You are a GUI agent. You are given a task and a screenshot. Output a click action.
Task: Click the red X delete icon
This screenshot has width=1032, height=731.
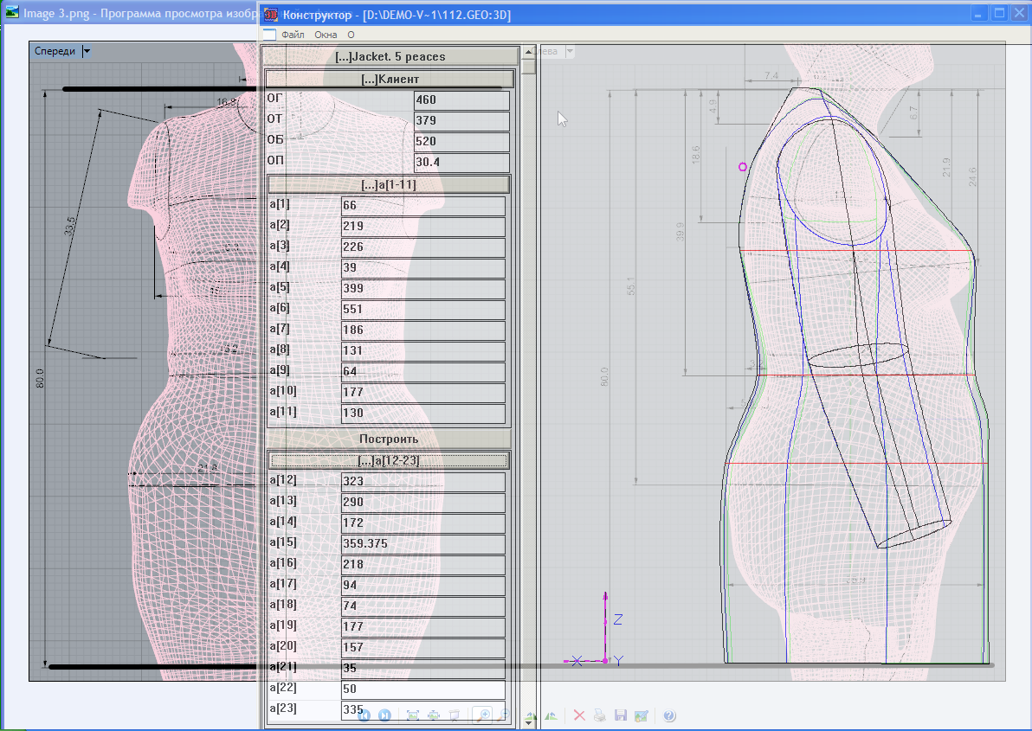[579, 715]
